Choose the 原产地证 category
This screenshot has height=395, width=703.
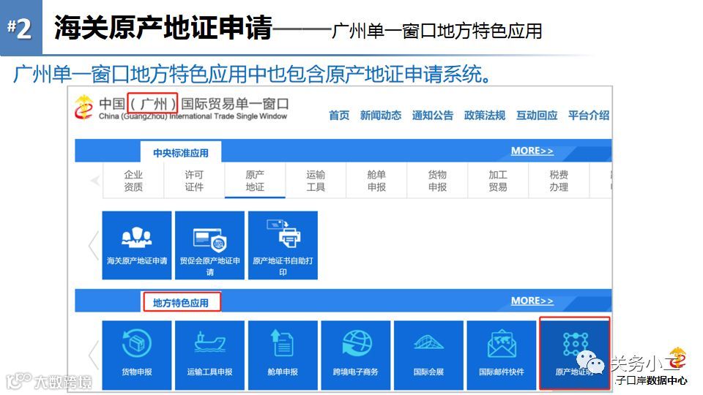(x=255, y=181)
